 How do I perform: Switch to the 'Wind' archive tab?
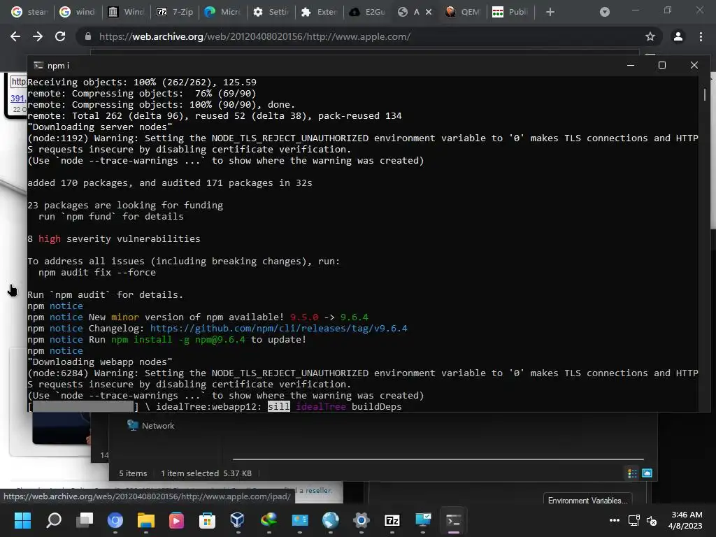point(126,13)
